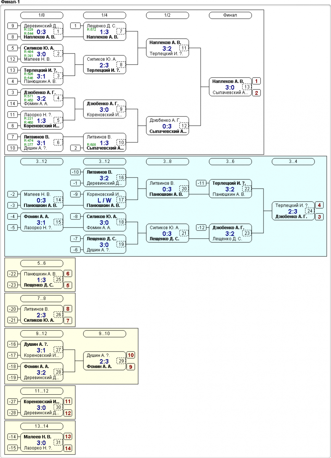The width and height of the screenshot is (331, 458).
Task: Select the "13...14" bracket header
Action: (x=42, y=426)
